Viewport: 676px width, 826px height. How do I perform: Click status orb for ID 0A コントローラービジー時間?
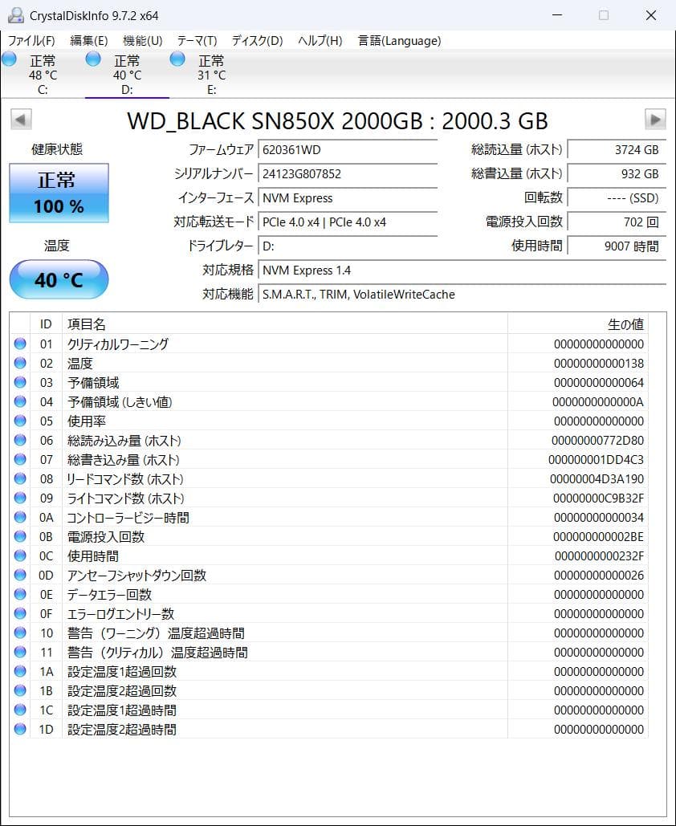point(20,517)
